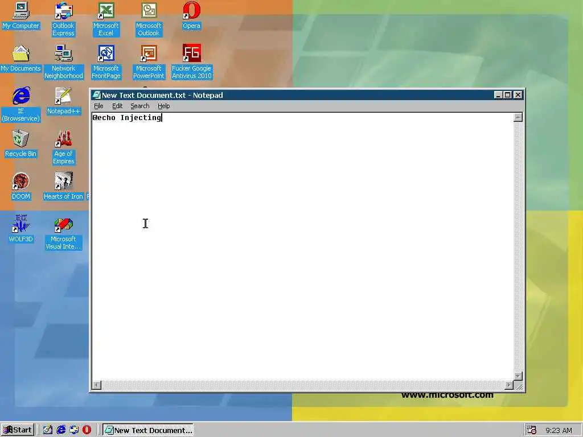This screenshot has height=437, width=583.
Task: Open the Edit menu in Notepad
Action: pos(117,106)
